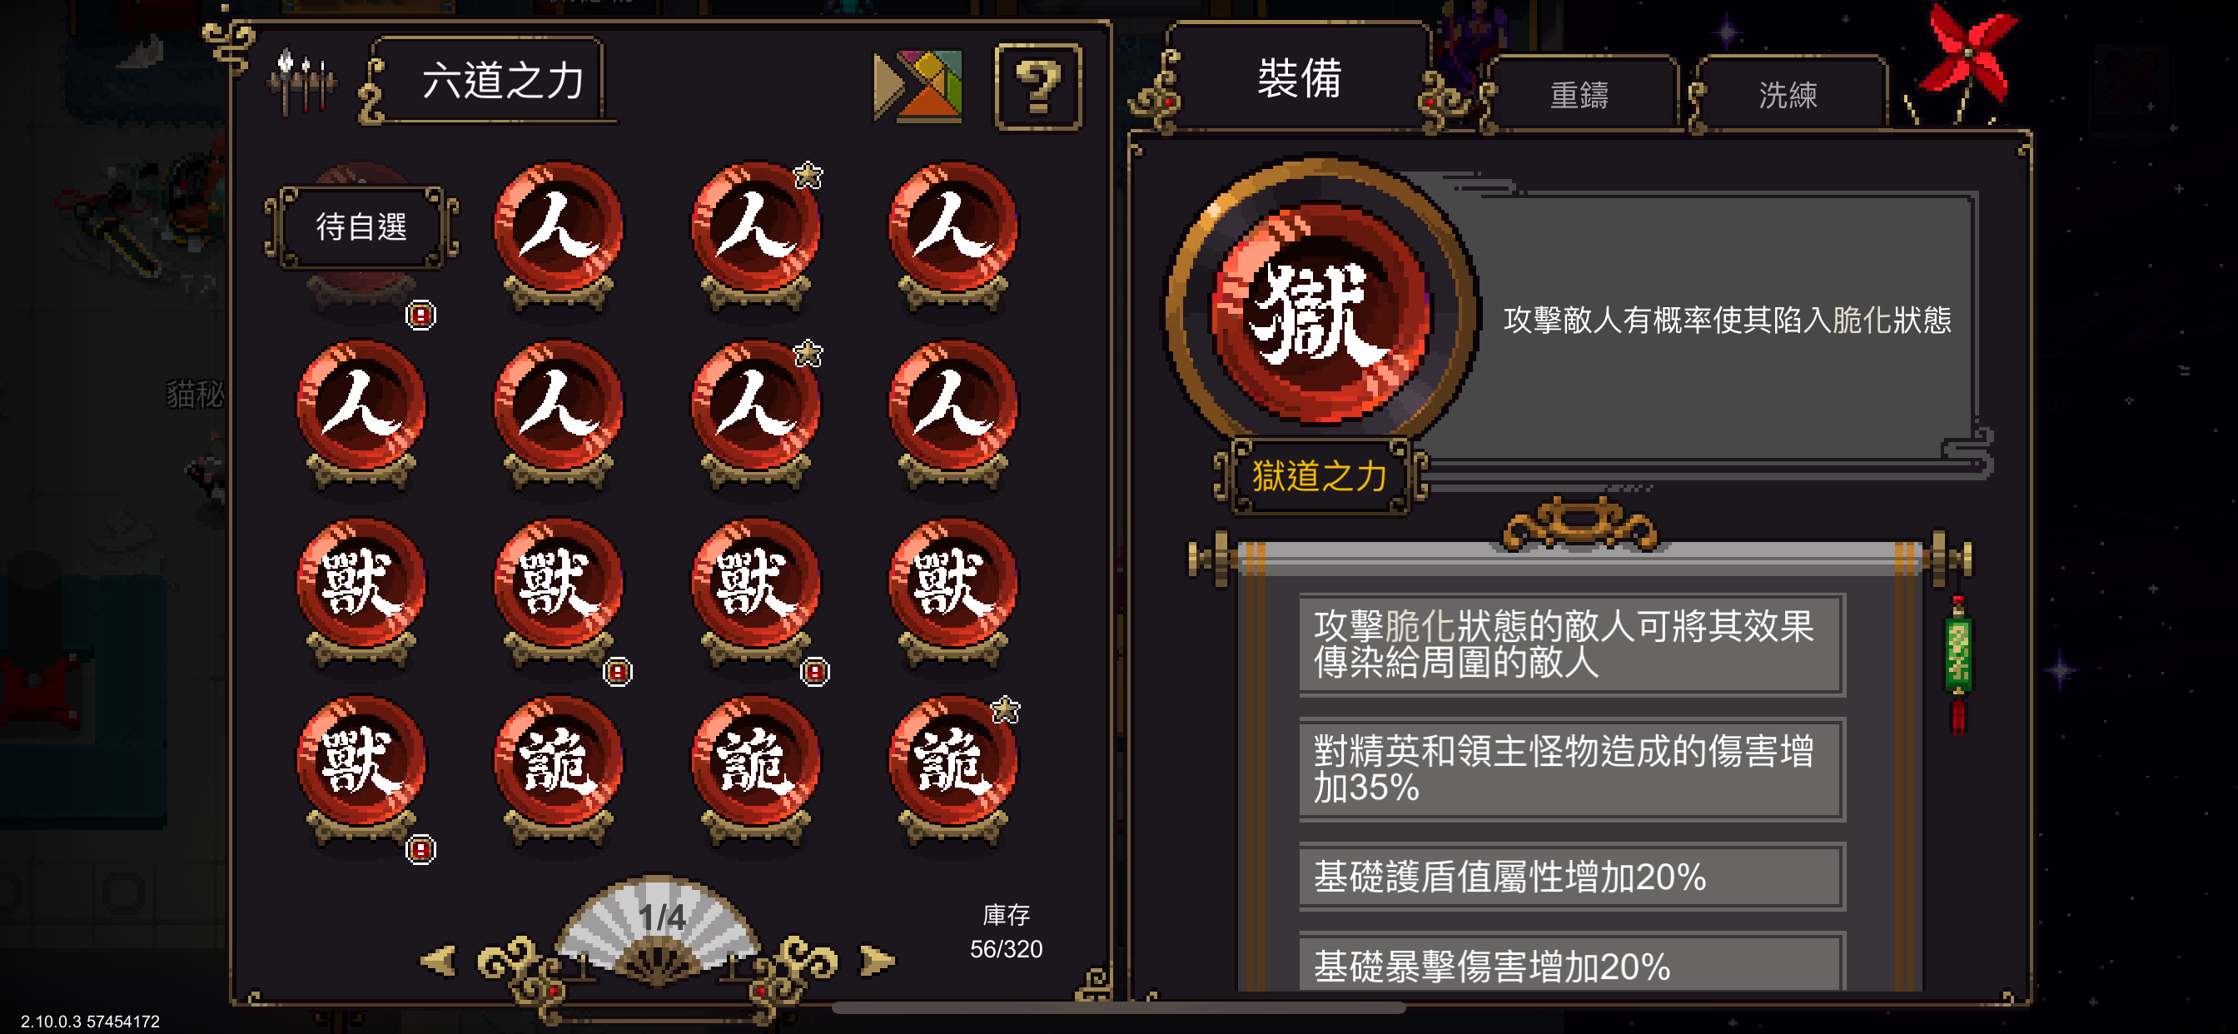Click the weapon rack icon beside 六道之力
The height and width of the screenshot is (1034, 2238).
point(301,82)
